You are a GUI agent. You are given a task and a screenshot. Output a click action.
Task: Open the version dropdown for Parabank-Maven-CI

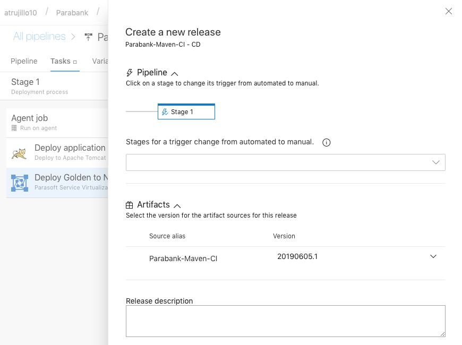(433, 256)
